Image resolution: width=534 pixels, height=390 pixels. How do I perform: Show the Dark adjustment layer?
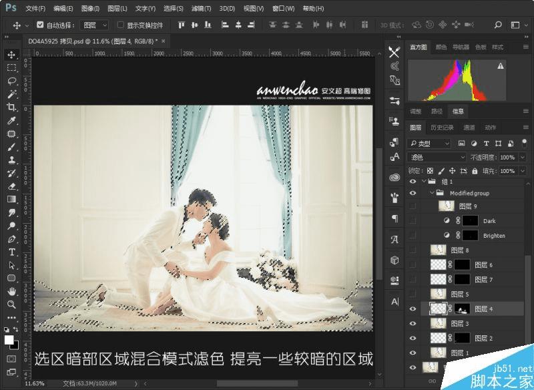pyautogui.click(x=413, y=221)
